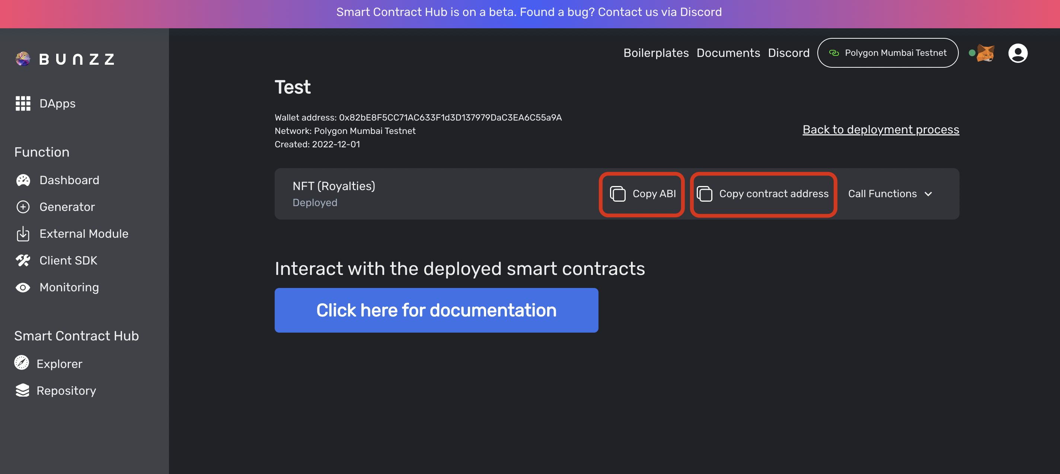Click the Generator plus-circle icon

click(23, 207)
